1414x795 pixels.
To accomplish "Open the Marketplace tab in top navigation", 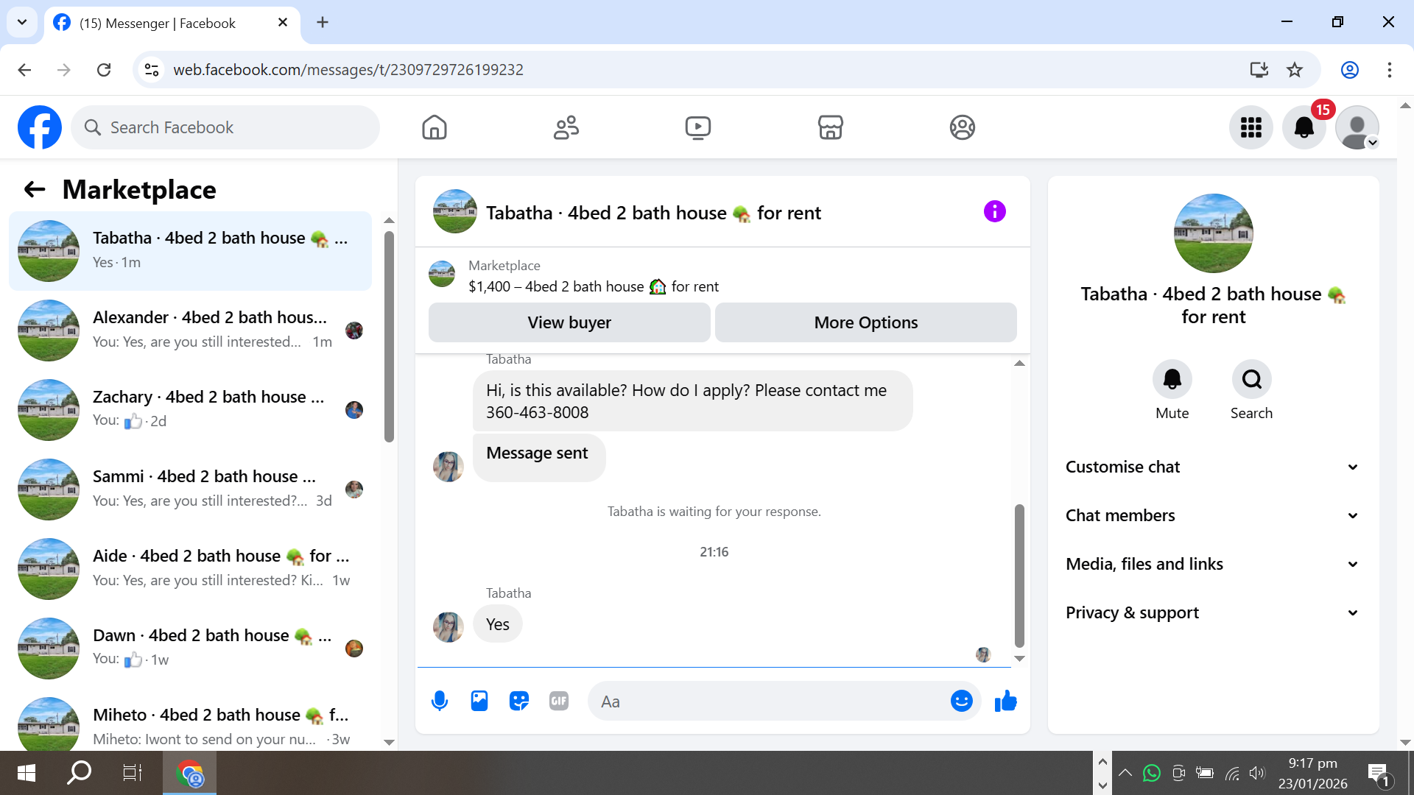I will [x=830, y=127].
